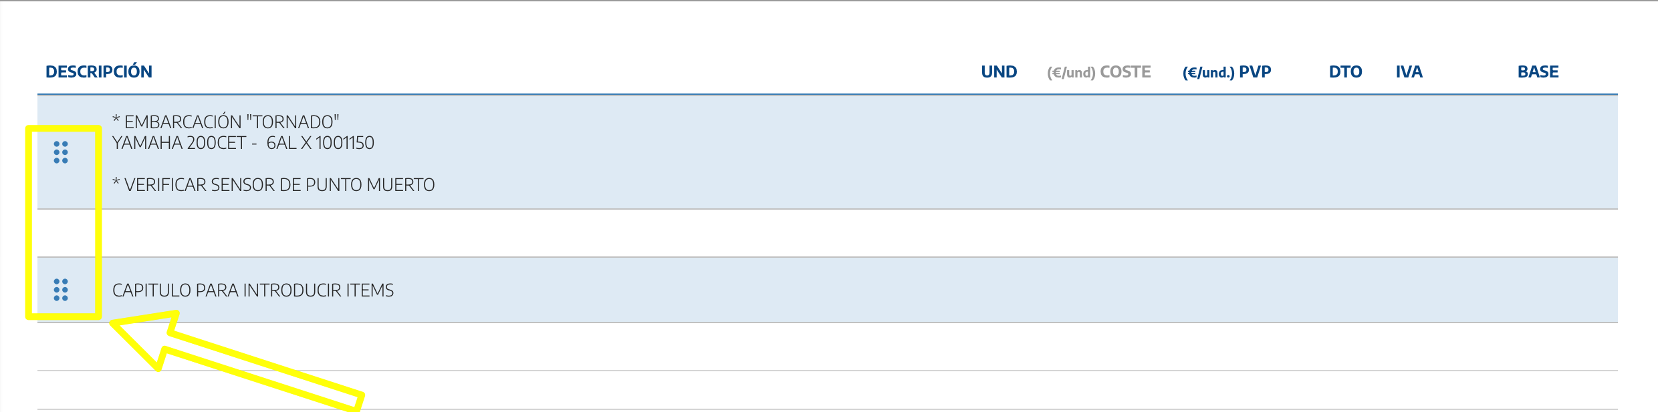This screenshot has height=412, width=1658.
Task: Click the (€/und) COSTE column header
Action: pyautogui.click(x=1098, y=72)
